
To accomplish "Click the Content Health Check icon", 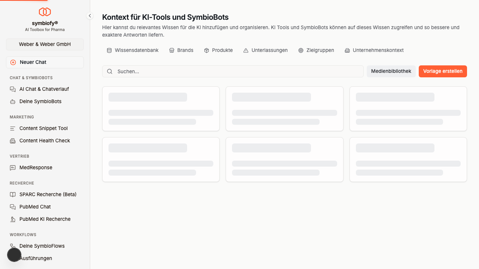I will [x=13, y=141].
